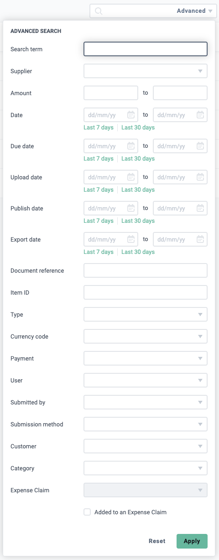Image resolution: width=219 pixels, height=560 pixels.
Task: Choose Last 30 days under Upload date
Action: (138, 190)
